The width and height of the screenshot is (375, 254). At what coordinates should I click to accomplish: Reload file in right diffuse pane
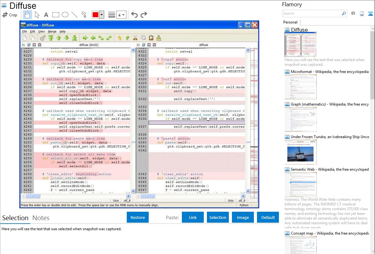(x=143, y=45)
